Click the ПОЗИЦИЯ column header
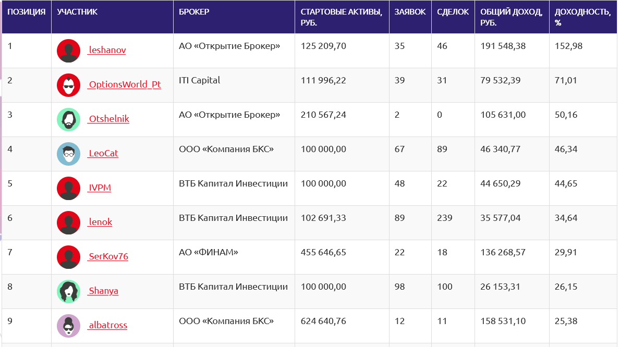The width and height of the screenshot is (620, 347). (x=26, y=12)
